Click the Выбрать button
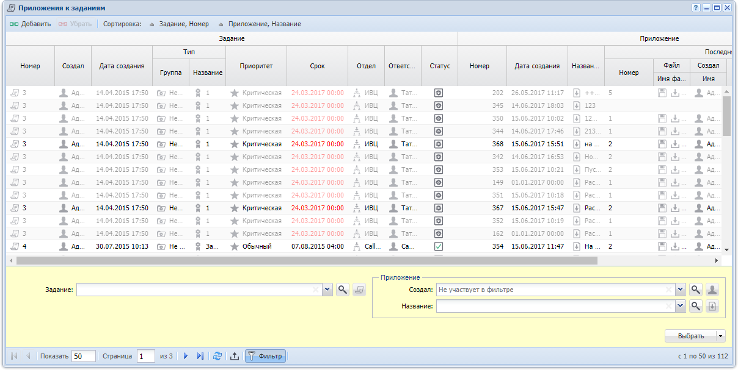 [691, 336]
